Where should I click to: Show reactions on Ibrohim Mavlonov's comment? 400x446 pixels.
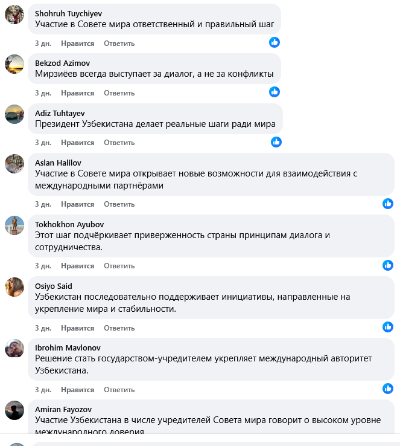pyautogui.click(x=388, y=389)
